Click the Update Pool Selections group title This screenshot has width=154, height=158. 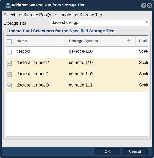point(60,31)
